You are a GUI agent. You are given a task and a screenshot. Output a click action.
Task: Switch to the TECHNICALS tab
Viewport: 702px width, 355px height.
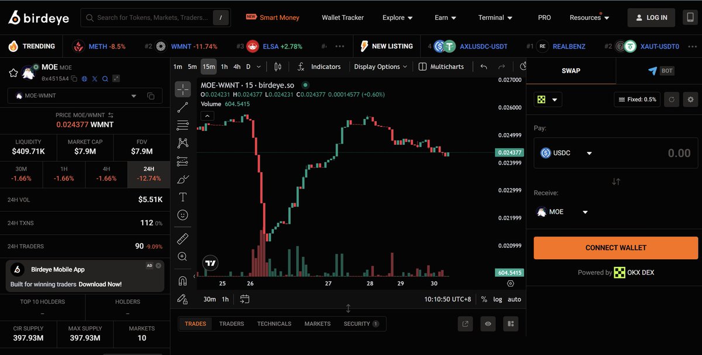(x=274, y=323)
